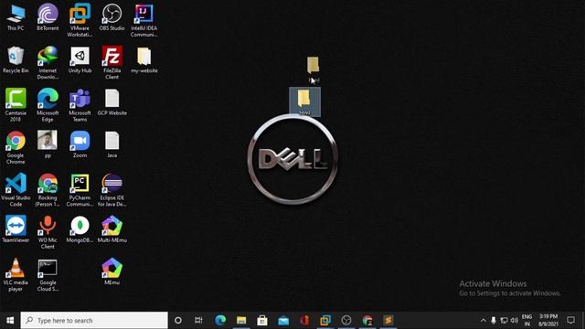Launch Microsoft Edge from the taskbar
Viewport: 585px width, 329px height.
pyautogui.click(x=220, y=321)
